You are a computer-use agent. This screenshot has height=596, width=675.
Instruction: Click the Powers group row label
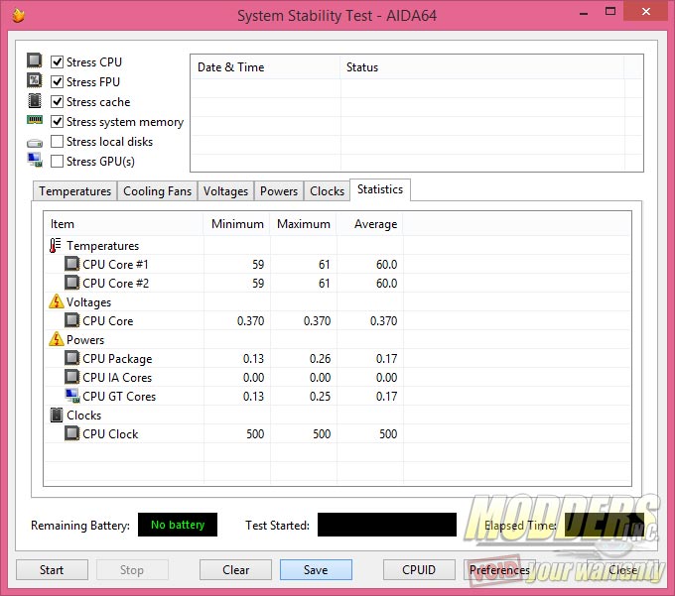[85, 340]
